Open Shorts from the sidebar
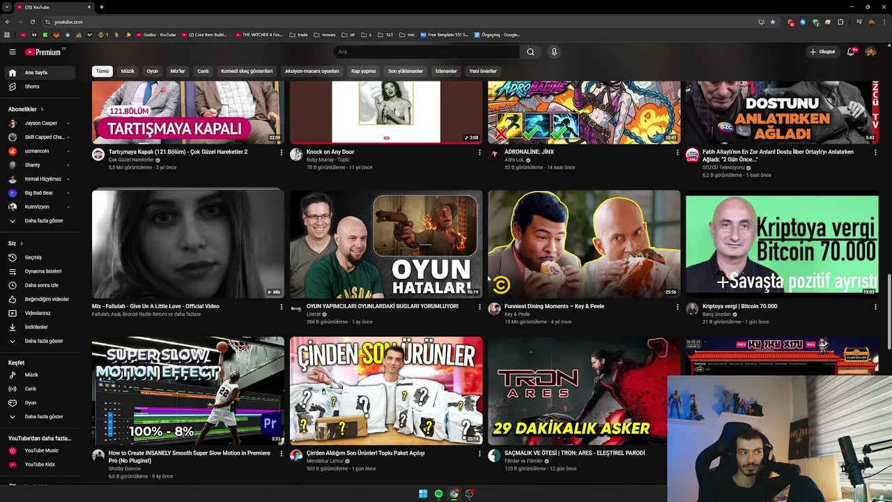The width and height of the screenshot is (892, 502). click(x=39, y=86)
